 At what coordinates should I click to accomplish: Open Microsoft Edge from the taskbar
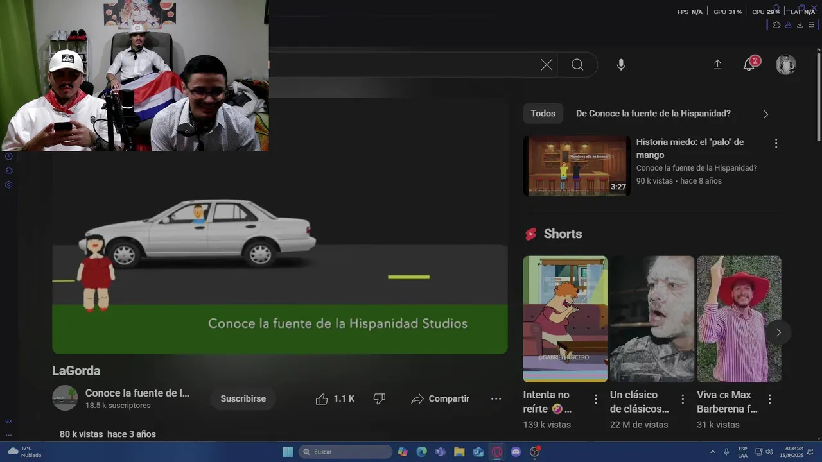pyautogui.click(x=421, y=452)
